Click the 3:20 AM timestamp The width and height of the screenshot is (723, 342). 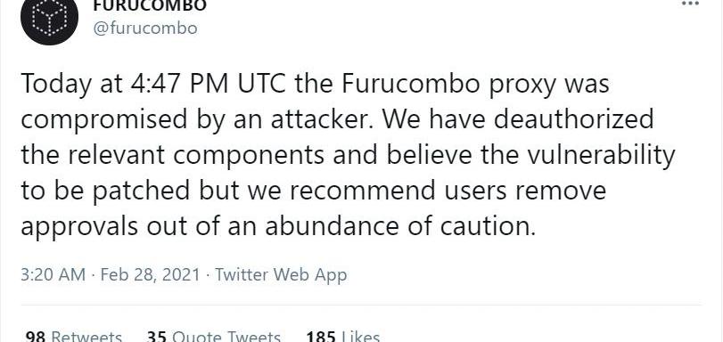(53, 275)
